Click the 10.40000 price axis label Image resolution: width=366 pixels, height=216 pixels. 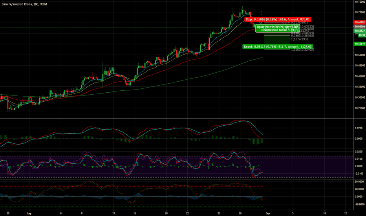coord(360,76)
